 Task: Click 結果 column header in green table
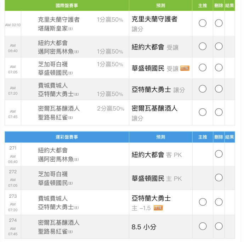coord(229,6)
